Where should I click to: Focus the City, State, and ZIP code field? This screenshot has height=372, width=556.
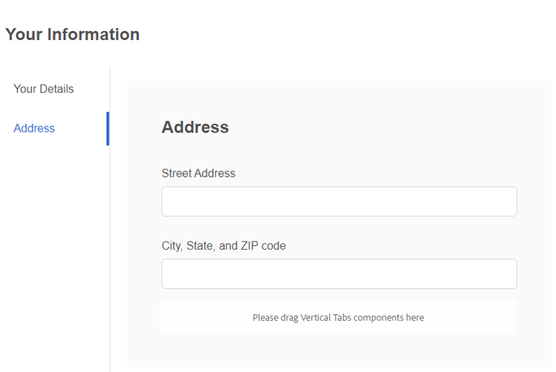339,274
